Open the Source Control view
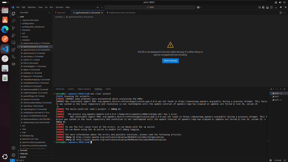 [13, 28]
